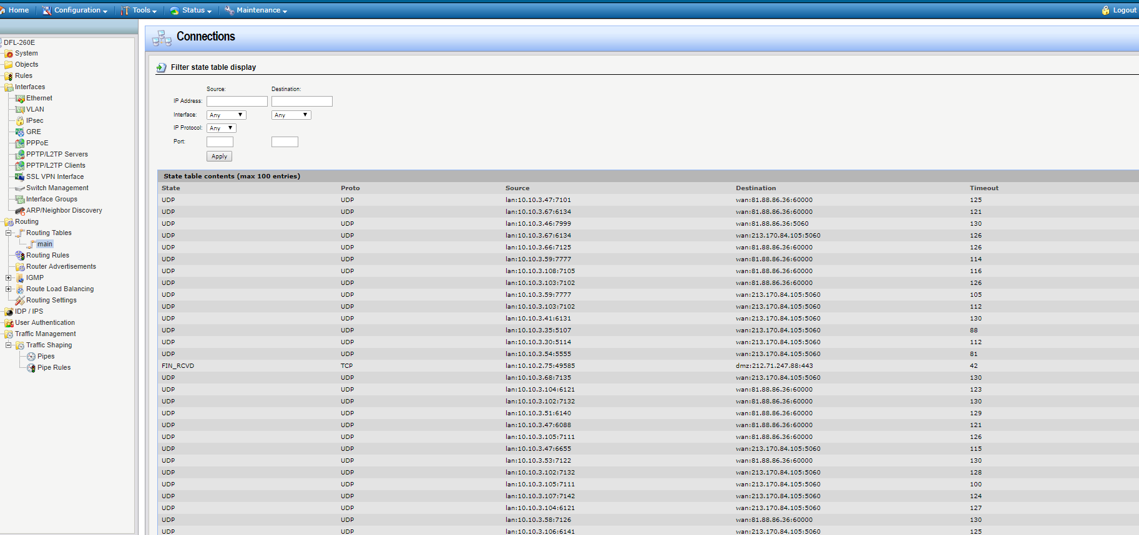Open the Destination Interface dropdown
The width and height of the screenshot is (1139, 535).
tap(291, 115)
